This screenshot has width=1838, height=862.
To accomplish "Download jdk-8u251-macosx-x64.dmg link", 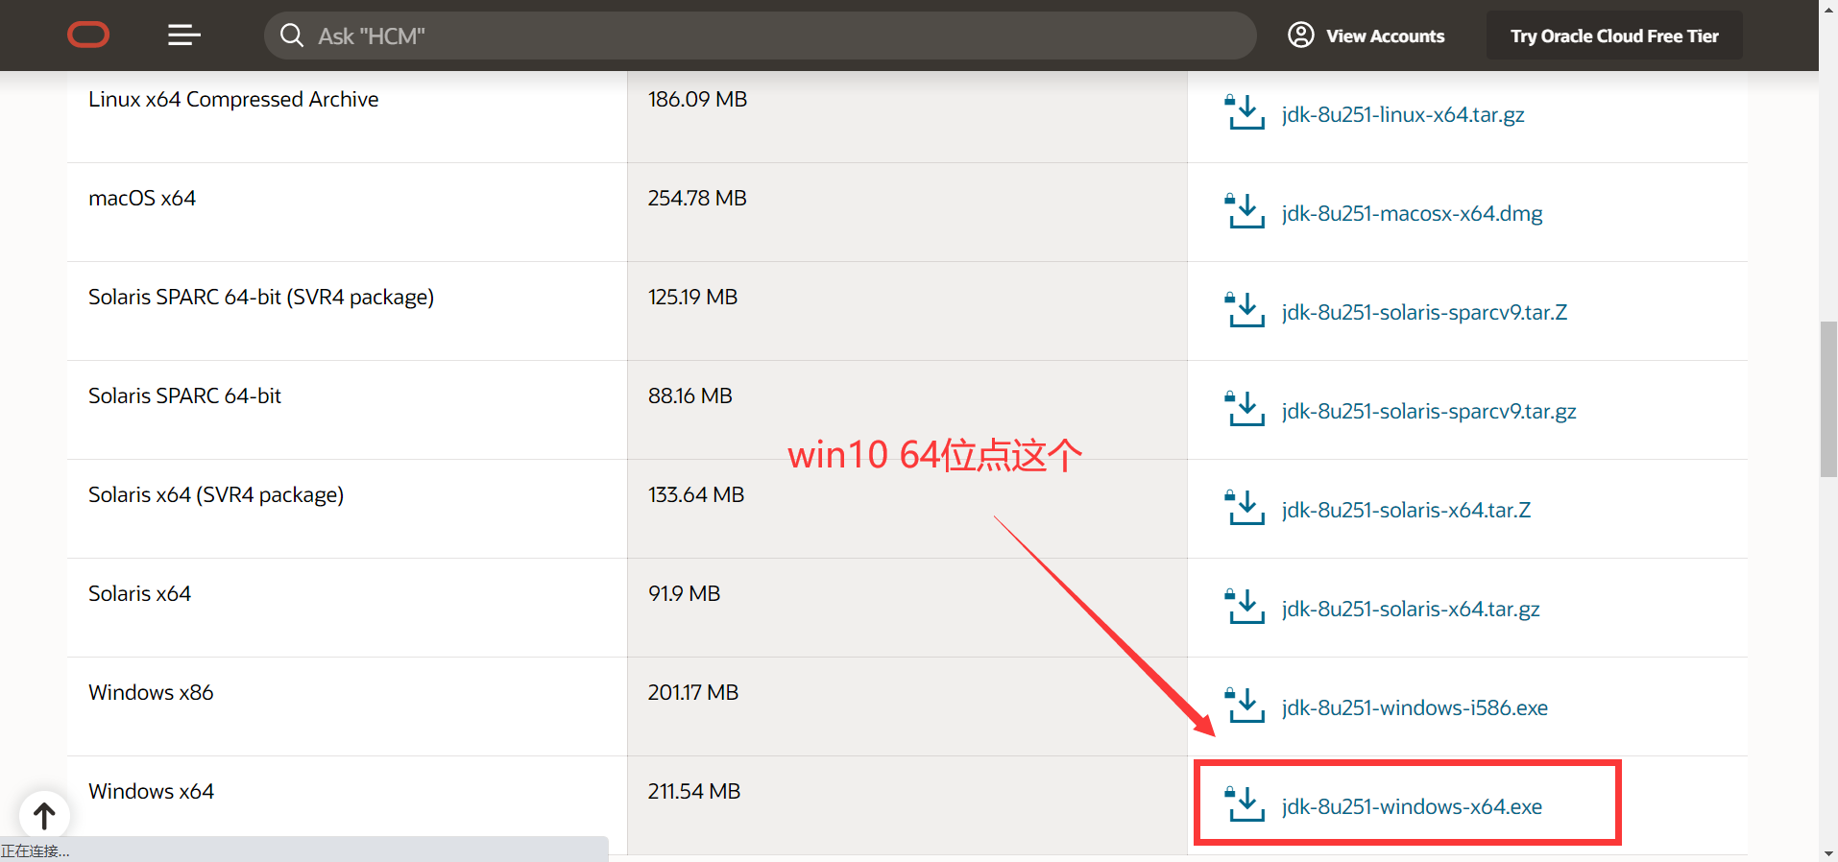I will pyautogui.click(x=1412, y=213).
